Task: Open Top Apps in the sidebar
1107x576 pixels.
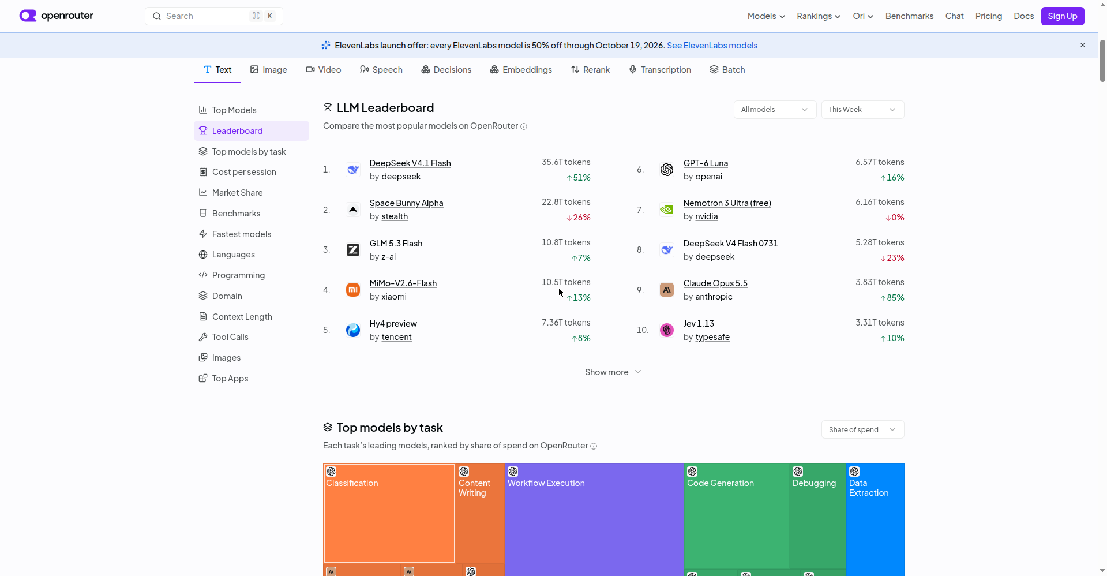Action: (x=252, y=379)
